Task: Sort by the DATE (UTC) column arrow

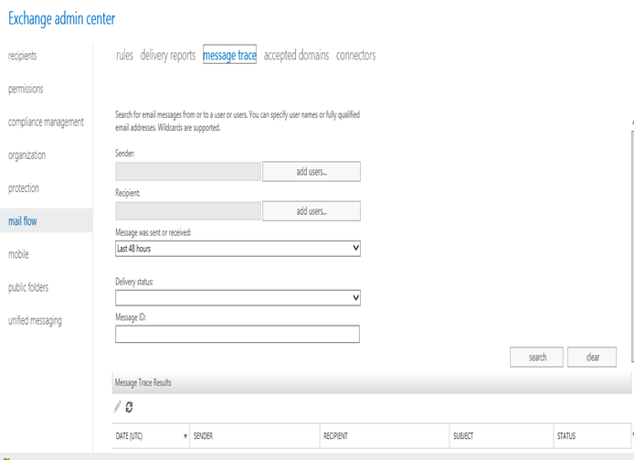Action: click(x=185, y=436)
